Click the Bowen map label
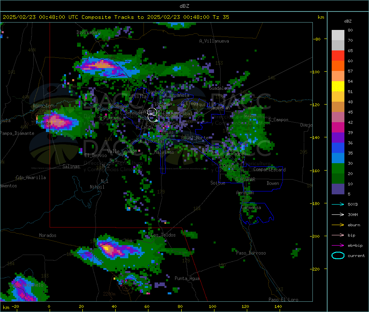Image resolution: width=369 pixels, height=312 pixels. [x=273, y=183]
